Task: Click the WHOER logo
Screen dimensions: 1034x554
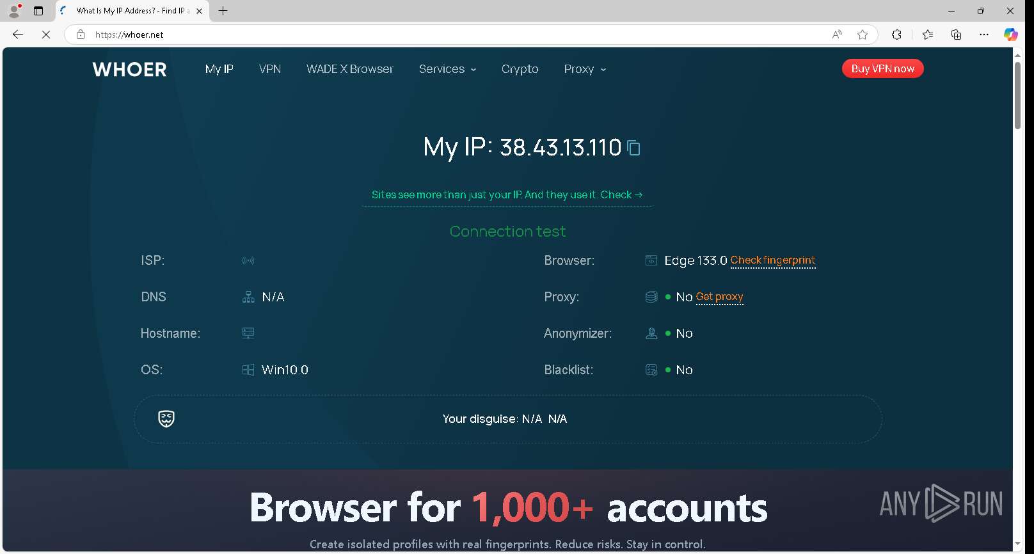Action: pyautogui.click(x=129, y=69)
